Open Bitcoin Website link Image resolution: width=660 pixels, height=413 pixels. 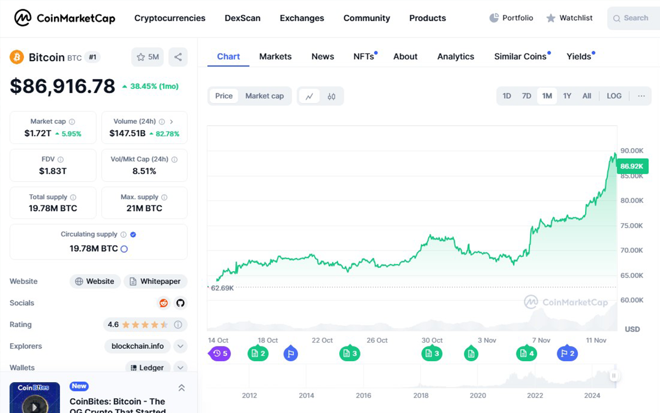point(95,281)
